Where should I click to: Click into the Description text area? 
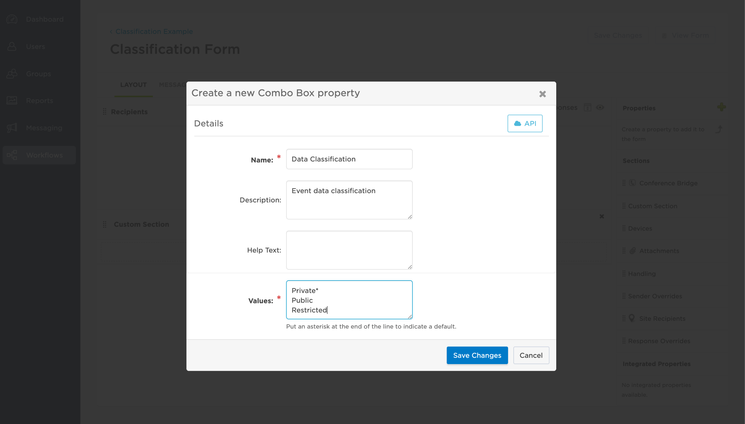coord(349,200)
